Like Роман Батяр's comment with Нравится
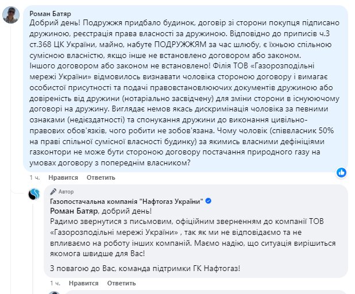This screenshot has height=294, width=355. click(63, 177)
